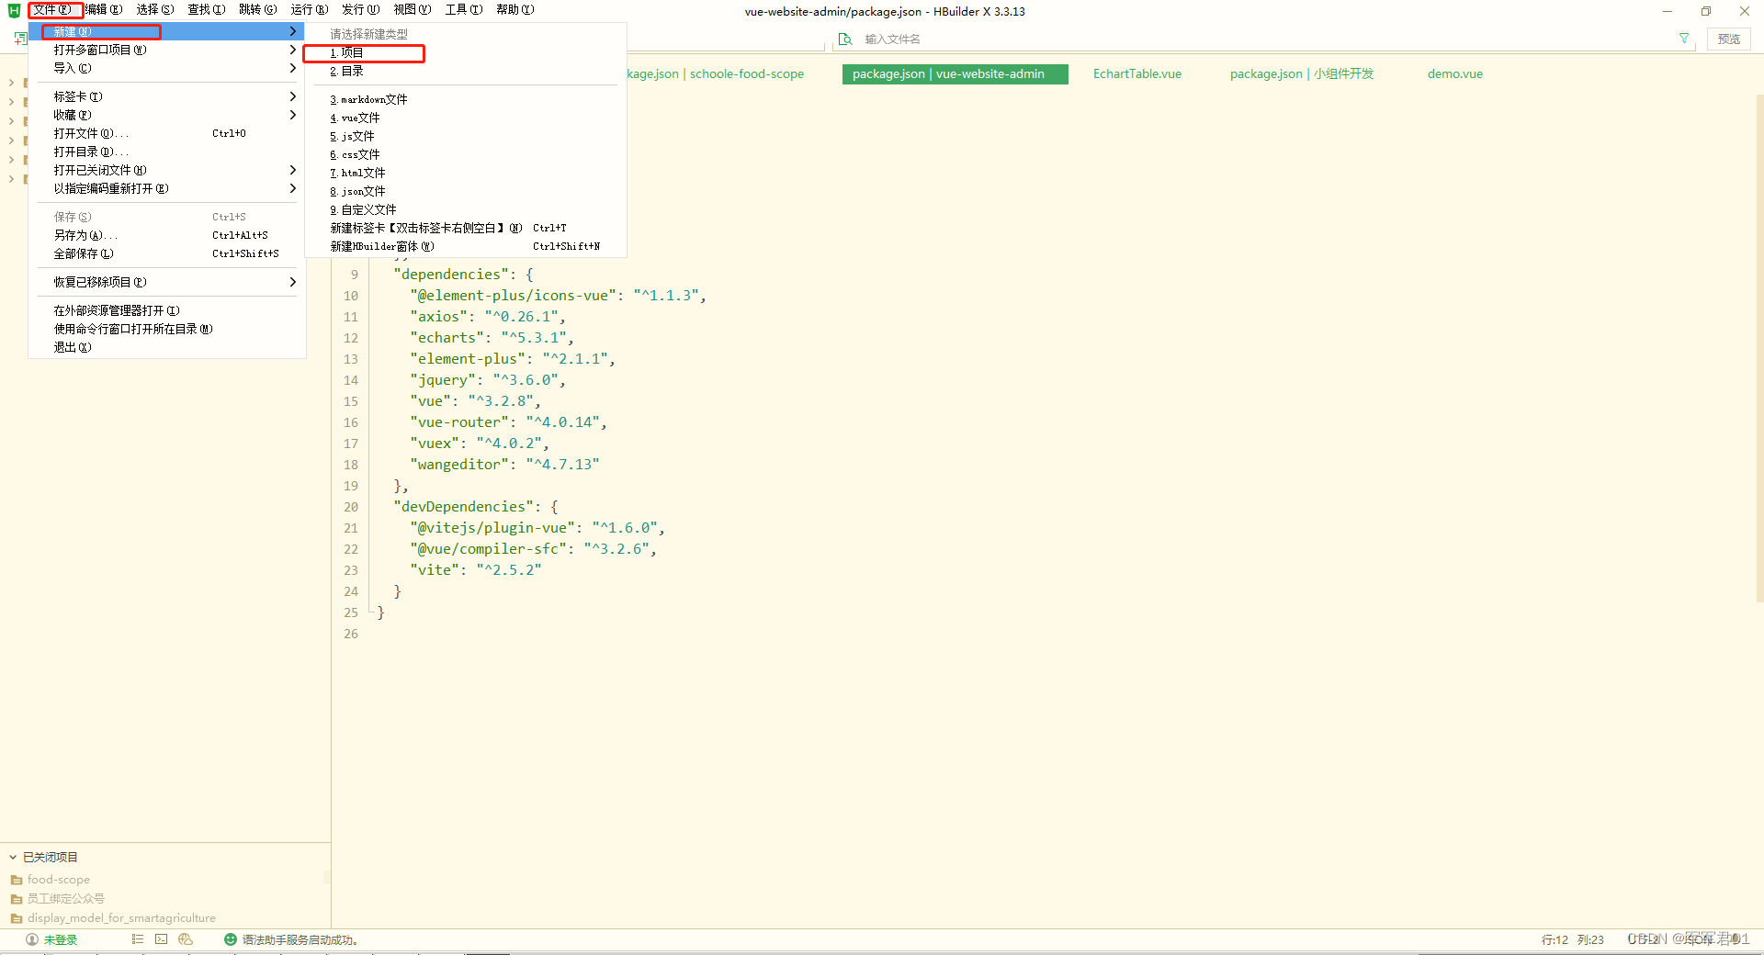
Task: Click the green filter funnel icon
Action: (x=1684, y=39)
